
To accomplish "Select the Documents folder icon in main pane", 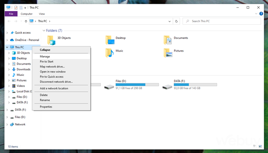I will point(167,40).
